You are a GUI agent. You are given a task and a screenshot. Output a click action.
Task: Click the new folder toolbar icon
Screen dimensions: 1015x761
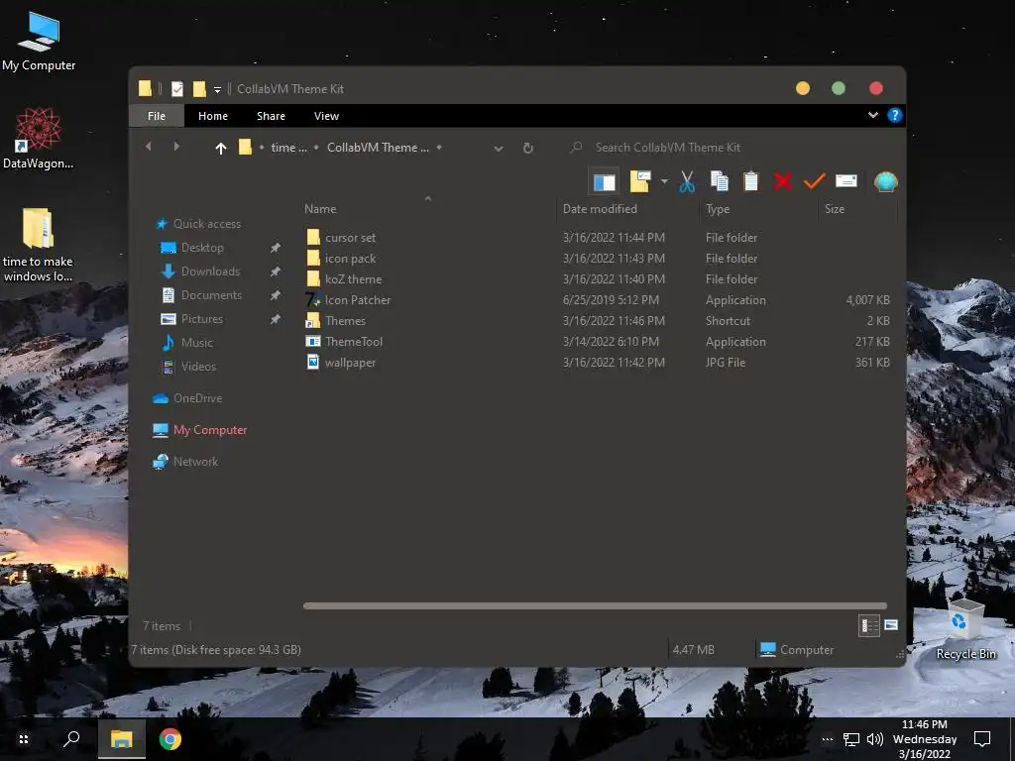pyautogui.click(x=639, y=182)
